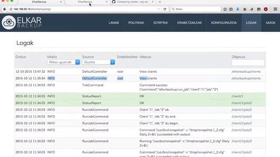The image size is (280, 157).
Task: Open the red uBlock extension icon
Action: 266,9
